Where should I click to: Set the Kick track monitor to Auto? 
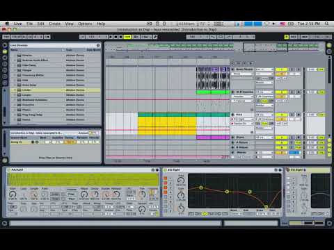coord(264,124)
